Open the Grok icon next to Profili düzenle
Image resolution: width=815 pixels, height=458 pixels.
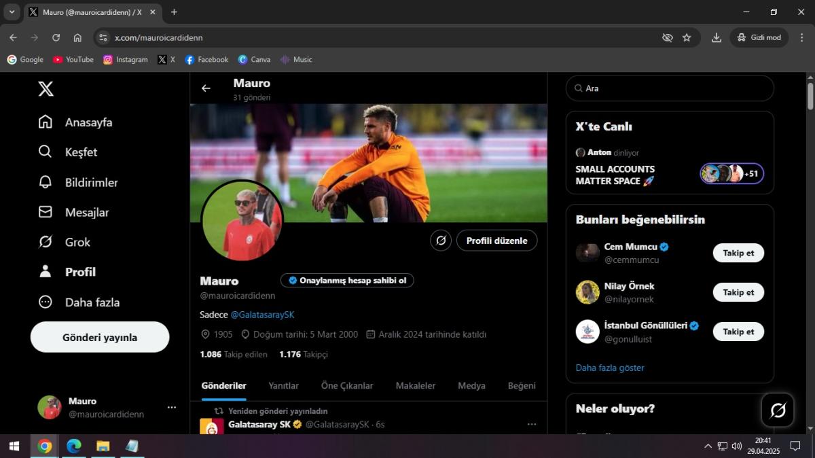click(x=441, y=241)
